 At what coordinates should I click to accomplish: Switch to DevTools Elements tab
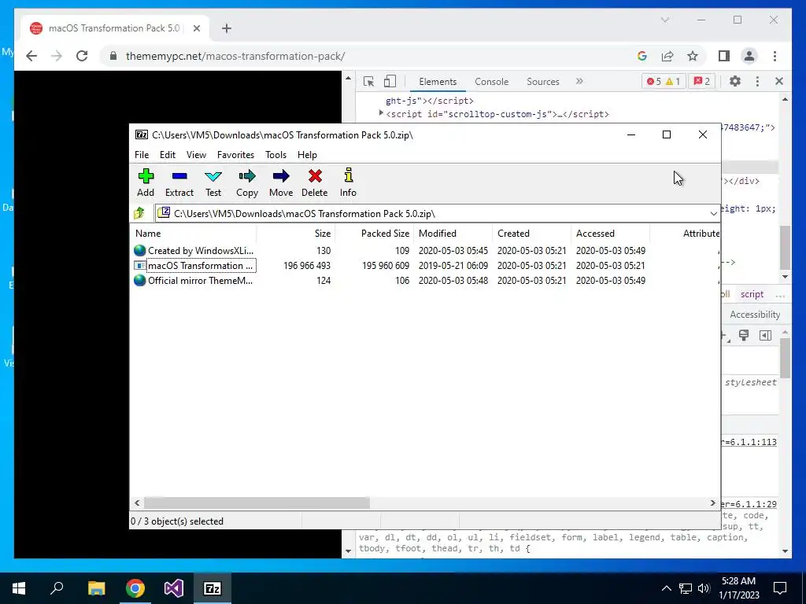pos(438,82)
